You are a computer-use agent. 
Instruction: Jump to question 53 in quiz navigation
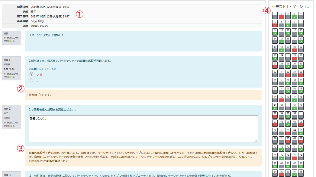point(275,115)
